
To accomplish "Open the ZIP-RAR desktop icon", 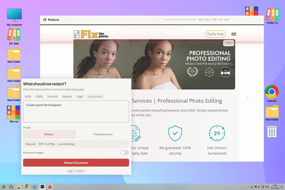I will tap(14, 37).
